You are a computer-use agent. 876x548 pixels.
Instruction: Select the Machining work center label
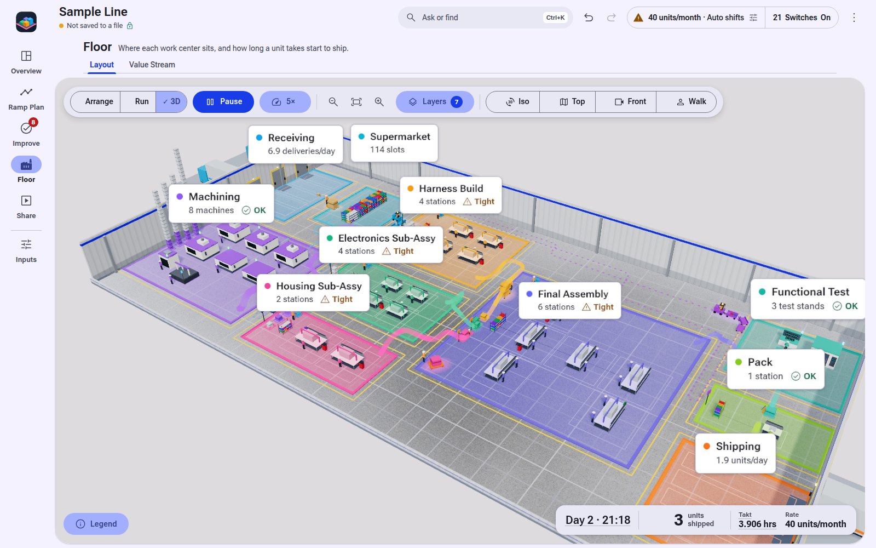(221, 203)
